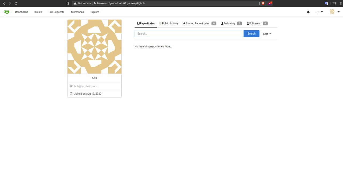Image resolution: width=343 pixels, height=179 pixels.
Task: Click the book icon on Repositories tab
Action: click(x=138, y=23)
